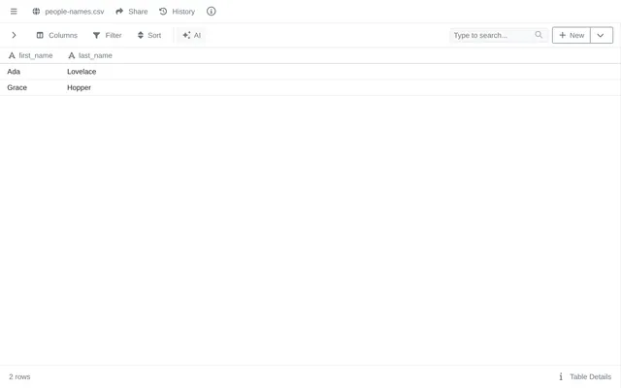Click the info circle icon
621x388 pixels.
(212, 12)
